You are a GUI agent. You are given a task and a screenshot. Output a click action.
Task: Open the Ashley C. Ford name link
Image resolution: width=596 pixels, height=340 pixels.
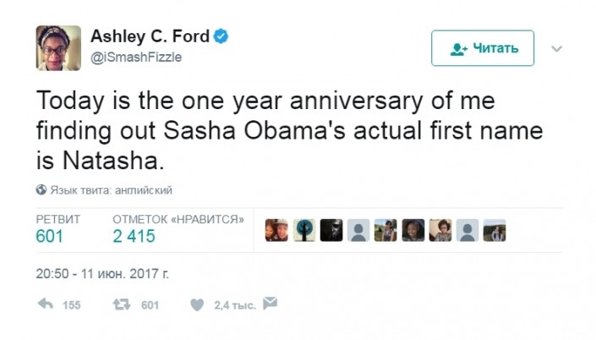pos(150,36)
